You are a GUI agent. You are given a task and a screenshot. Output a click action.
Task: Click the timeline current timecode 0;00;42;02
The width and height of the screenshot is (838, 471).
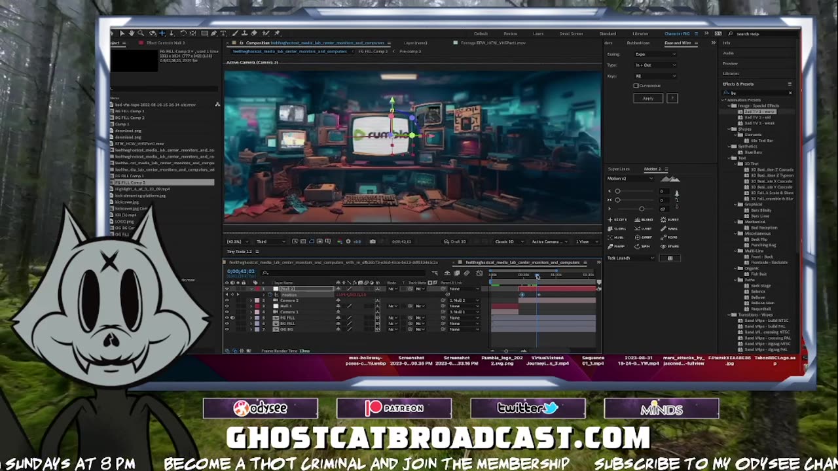[x=241, y=271]
